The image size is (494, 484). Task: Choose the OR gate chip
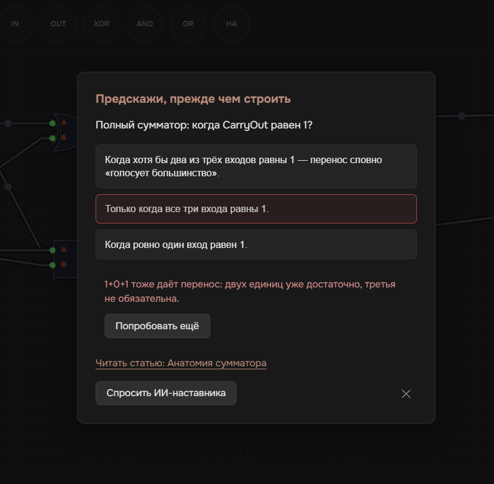[x=188, y=24]
